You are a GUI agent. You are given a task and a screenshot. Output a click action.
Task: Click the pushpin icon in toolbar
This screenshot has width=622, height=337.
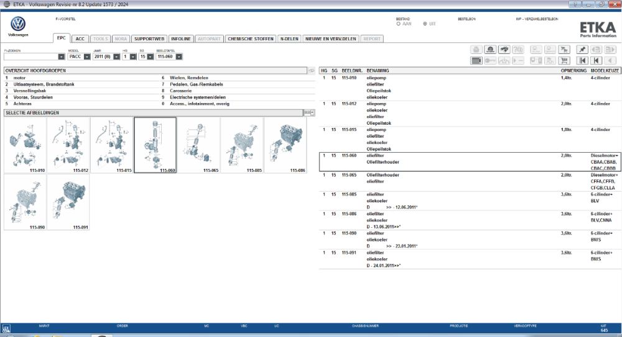point(582,50)
